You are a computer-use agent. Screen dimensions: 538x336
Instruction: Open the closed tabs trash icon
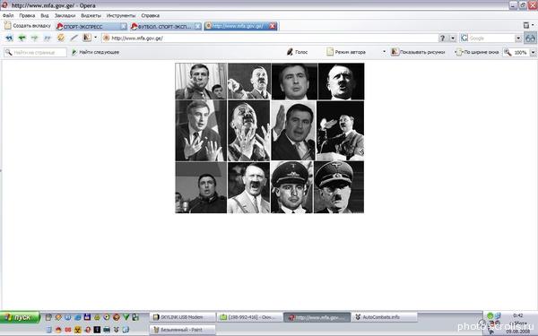[x=526, y=25]
